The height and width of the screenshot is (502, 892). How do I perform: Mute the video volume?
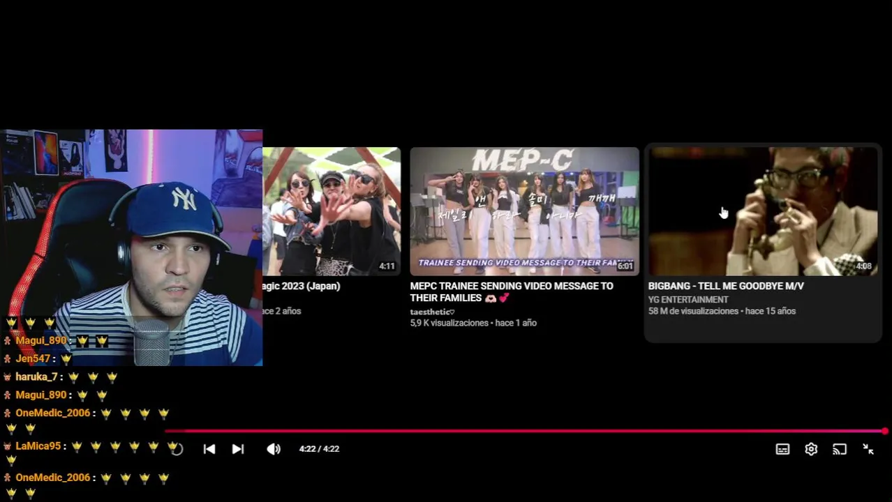pyautogui.click(x=274, y=449)
